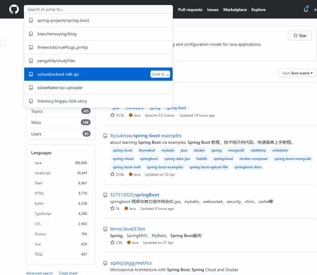Click the thymeleaf topic tag
This screenshot has width=317, height=275.
[x=147, y=150]
